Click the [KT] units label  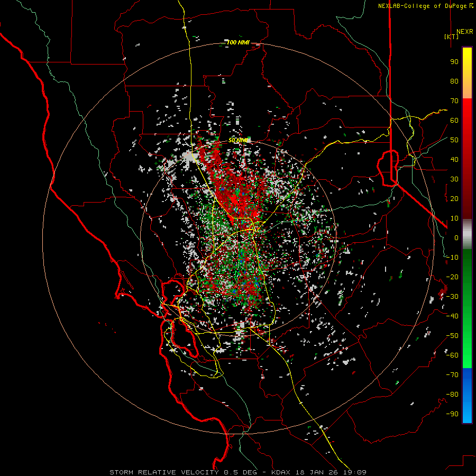(x=452, y=36)
